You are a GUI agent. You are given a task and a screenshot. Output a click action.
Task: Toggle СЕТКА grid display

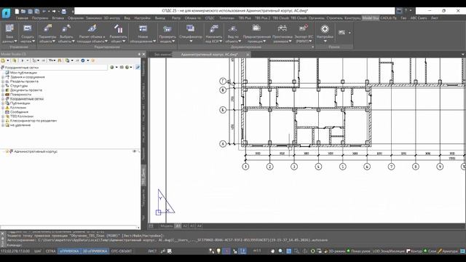pyautogui.click(x=50, y=251)
